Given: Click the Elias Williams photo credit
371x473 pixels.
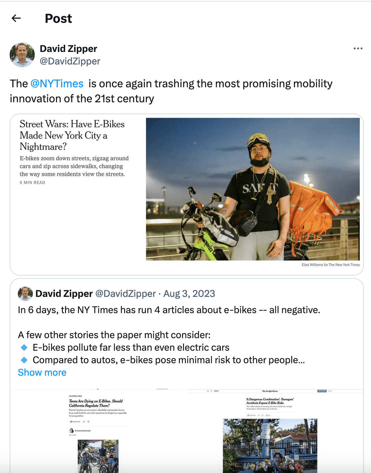Looking at the screenshot, I should coord(330,265).
